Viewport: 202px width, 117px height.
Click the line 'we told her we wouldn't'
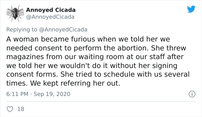[x=92, y=66]
